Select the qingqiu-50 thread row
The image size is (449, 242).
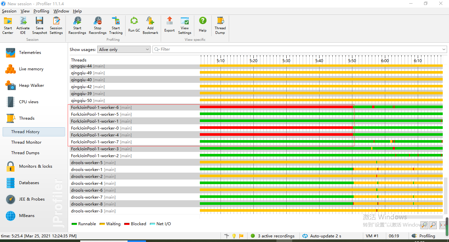pyautogui.click(x=256, y=101)
